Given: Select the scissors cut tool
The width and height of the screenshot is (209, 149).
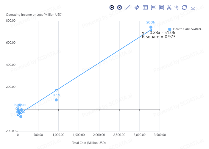Looking at the screenshot, I should 169,7.
